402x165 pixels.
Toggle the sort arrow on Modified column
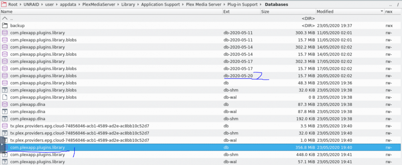click(382, 12)
